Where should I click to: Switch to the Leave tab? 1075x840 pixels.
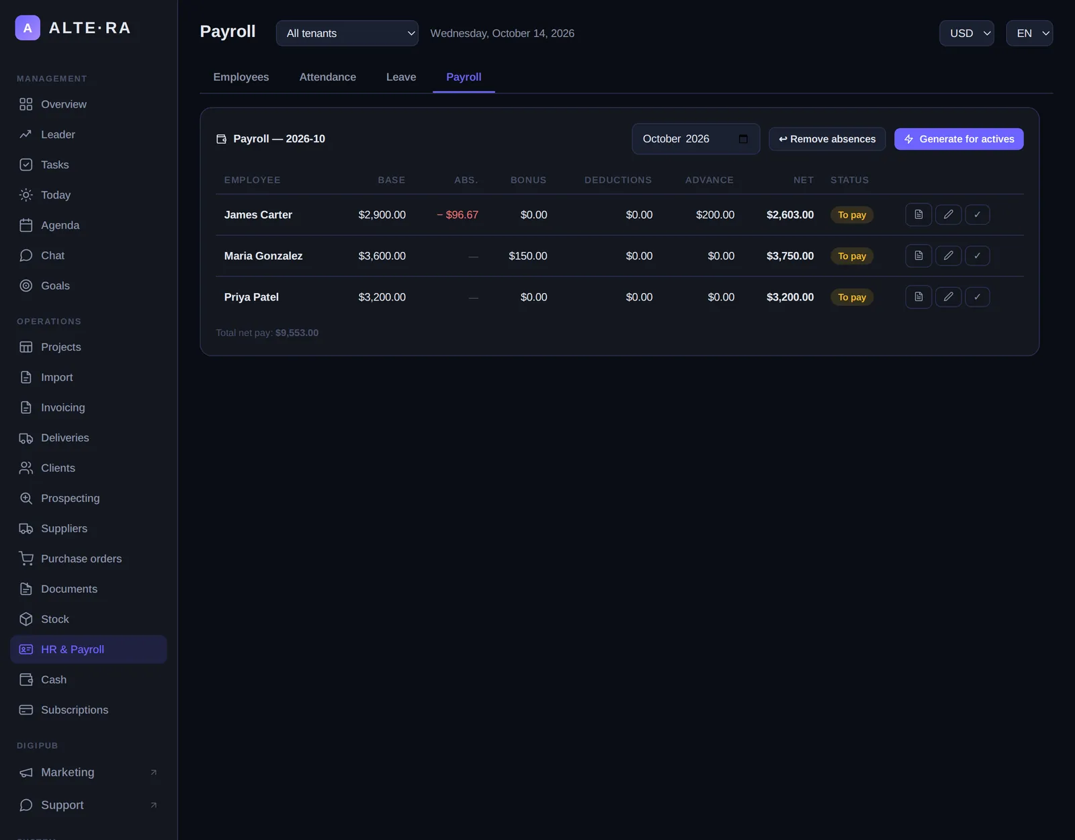(401, 77)
